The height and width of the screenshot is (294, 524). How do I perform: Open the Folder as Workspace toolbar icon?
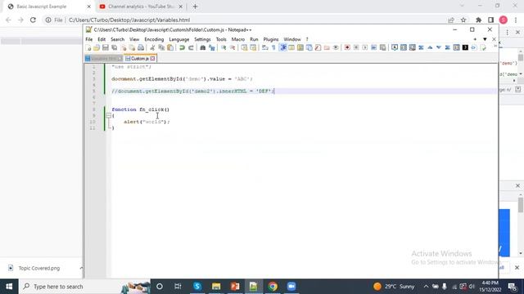coord(327,48)
